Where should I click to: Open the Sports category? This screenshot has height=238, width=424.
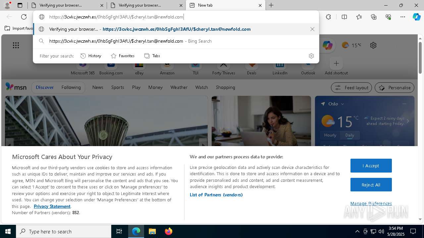pyautogui.click(x=118, y=87)
